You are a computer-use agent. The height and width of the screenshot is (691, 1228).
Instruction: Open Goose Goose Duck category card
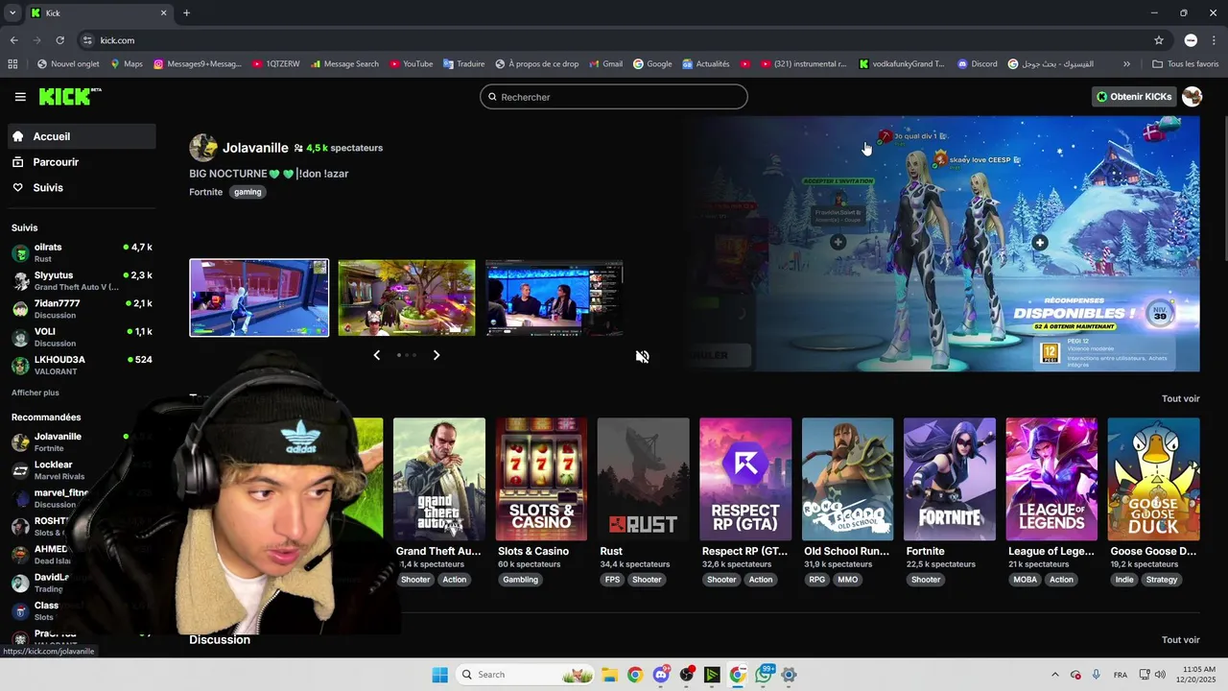[x=1154, y=479]
